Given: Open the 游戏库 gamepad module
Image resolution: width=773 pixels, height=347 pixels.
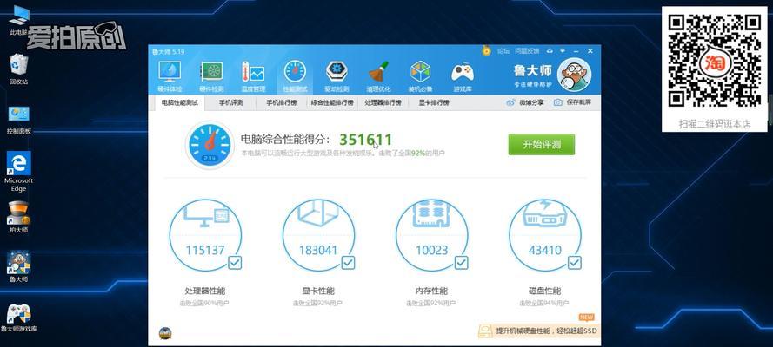Looking at the screenshot, I should 463,76.
